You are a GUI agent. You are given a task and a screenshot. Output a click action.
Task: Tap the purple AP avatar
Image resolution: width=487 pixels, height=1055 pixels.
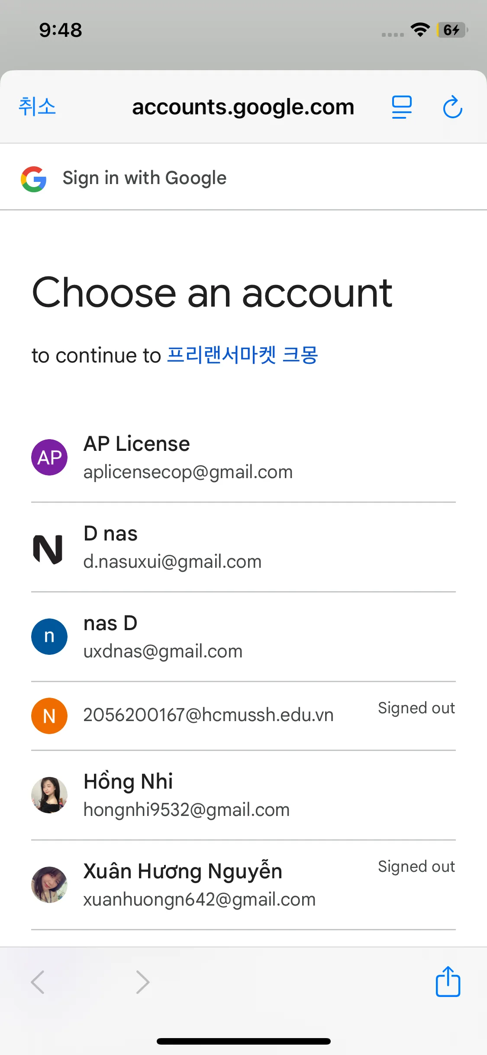[x=49, y=457]
